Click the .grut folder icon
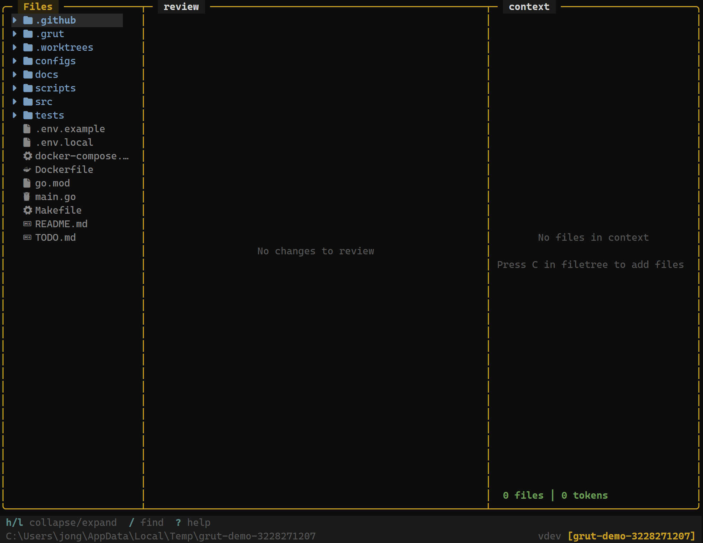Screen dimensions: 703x543 [x=28, y=34]
